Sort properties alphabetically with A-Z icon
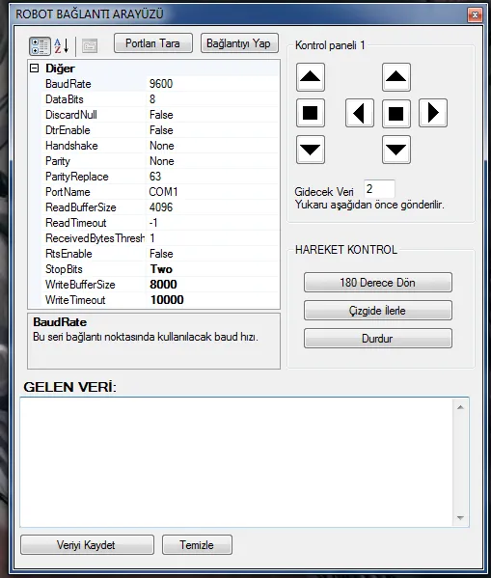The height and width of the screenshot is (578, 491). (x=62, y=46)
